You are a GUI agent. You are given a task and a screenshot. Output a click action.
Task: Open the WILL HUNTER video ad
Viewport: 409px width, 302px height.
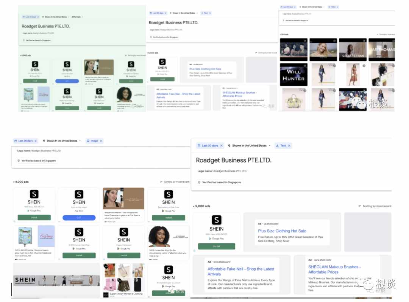pyautogui.click(x=294, y=74)
